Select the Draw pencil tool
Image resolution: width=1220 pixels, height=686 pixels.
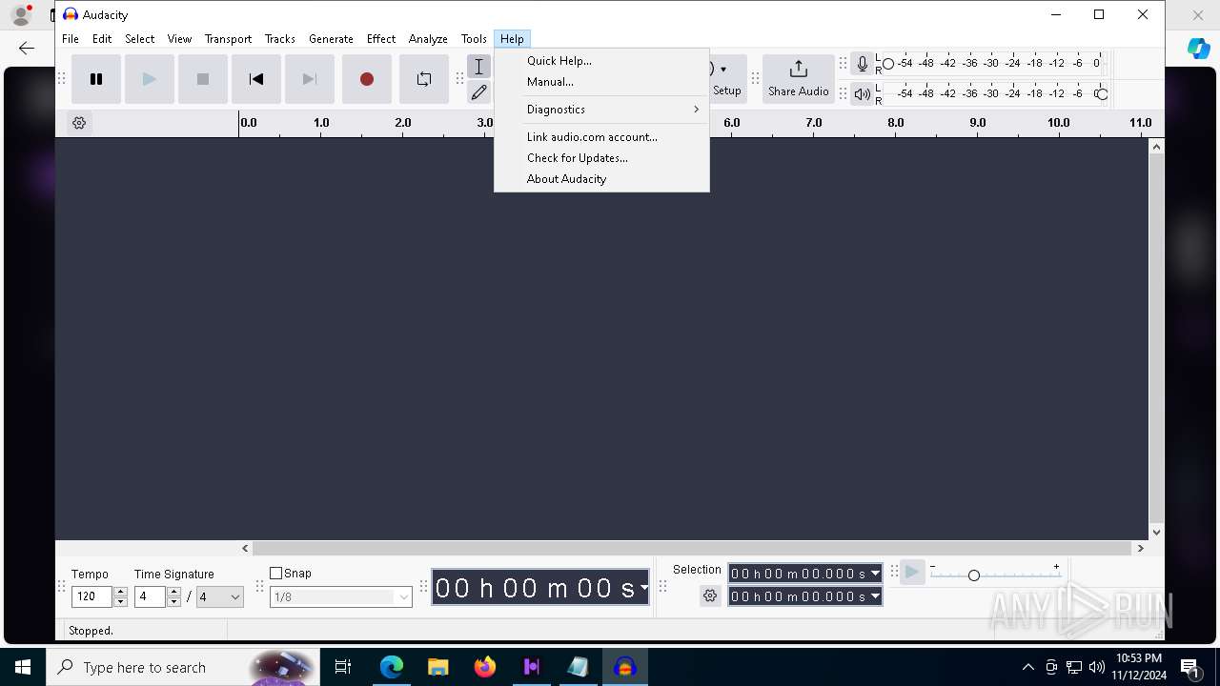click(x=479, y=92)
